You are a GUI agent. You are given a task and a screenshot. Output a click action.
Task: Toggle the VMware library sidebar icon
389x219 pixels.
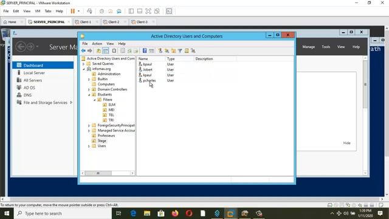(x=131, y=11)
